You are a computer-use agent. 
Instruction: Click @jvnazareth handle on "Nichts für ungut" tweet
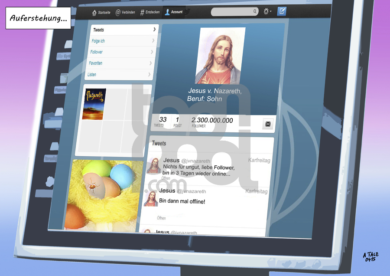click(196, 161)
